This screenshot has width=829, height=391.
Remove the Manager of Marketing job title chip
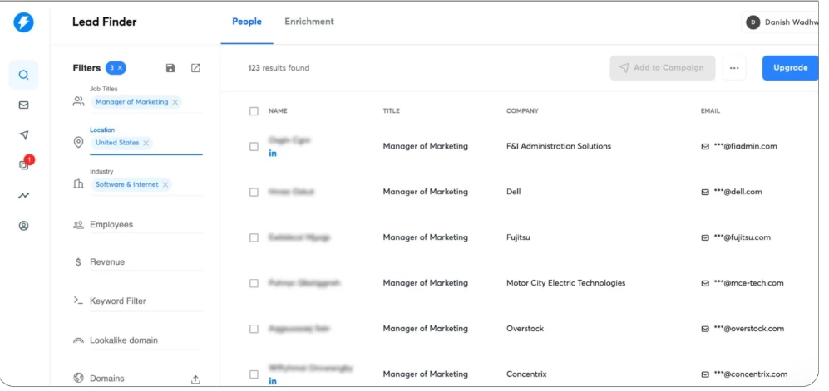tap(175, 102)
